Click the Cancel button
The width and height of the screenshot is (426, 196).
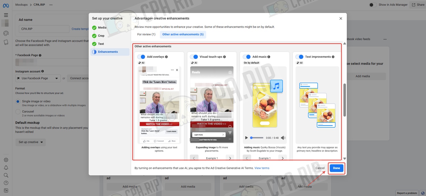pos(320,168)
